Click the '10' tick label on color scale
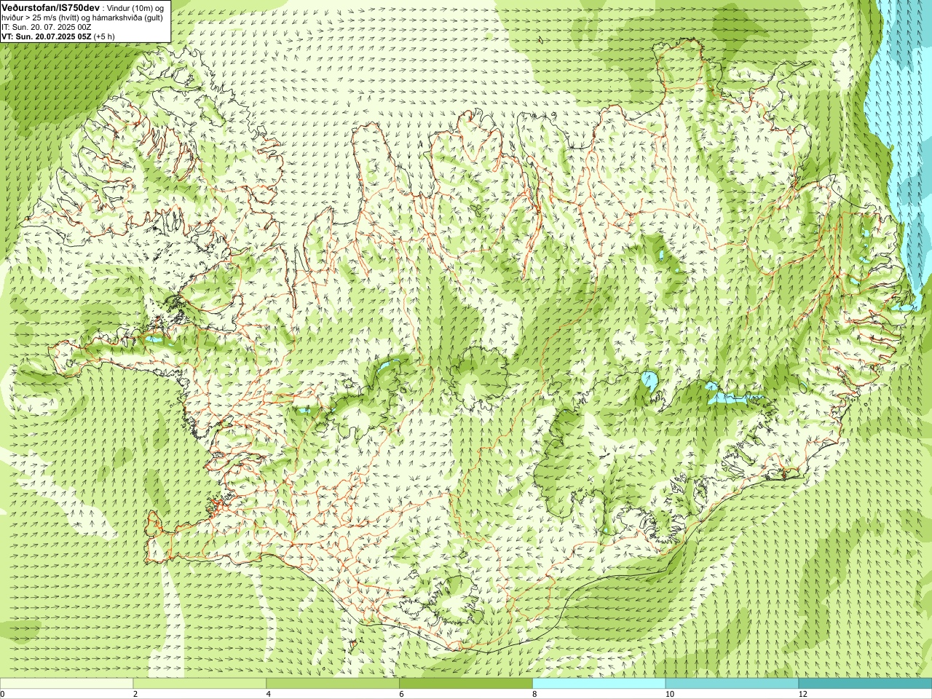The height and width of the screenshot is (699, 932). 669,694
